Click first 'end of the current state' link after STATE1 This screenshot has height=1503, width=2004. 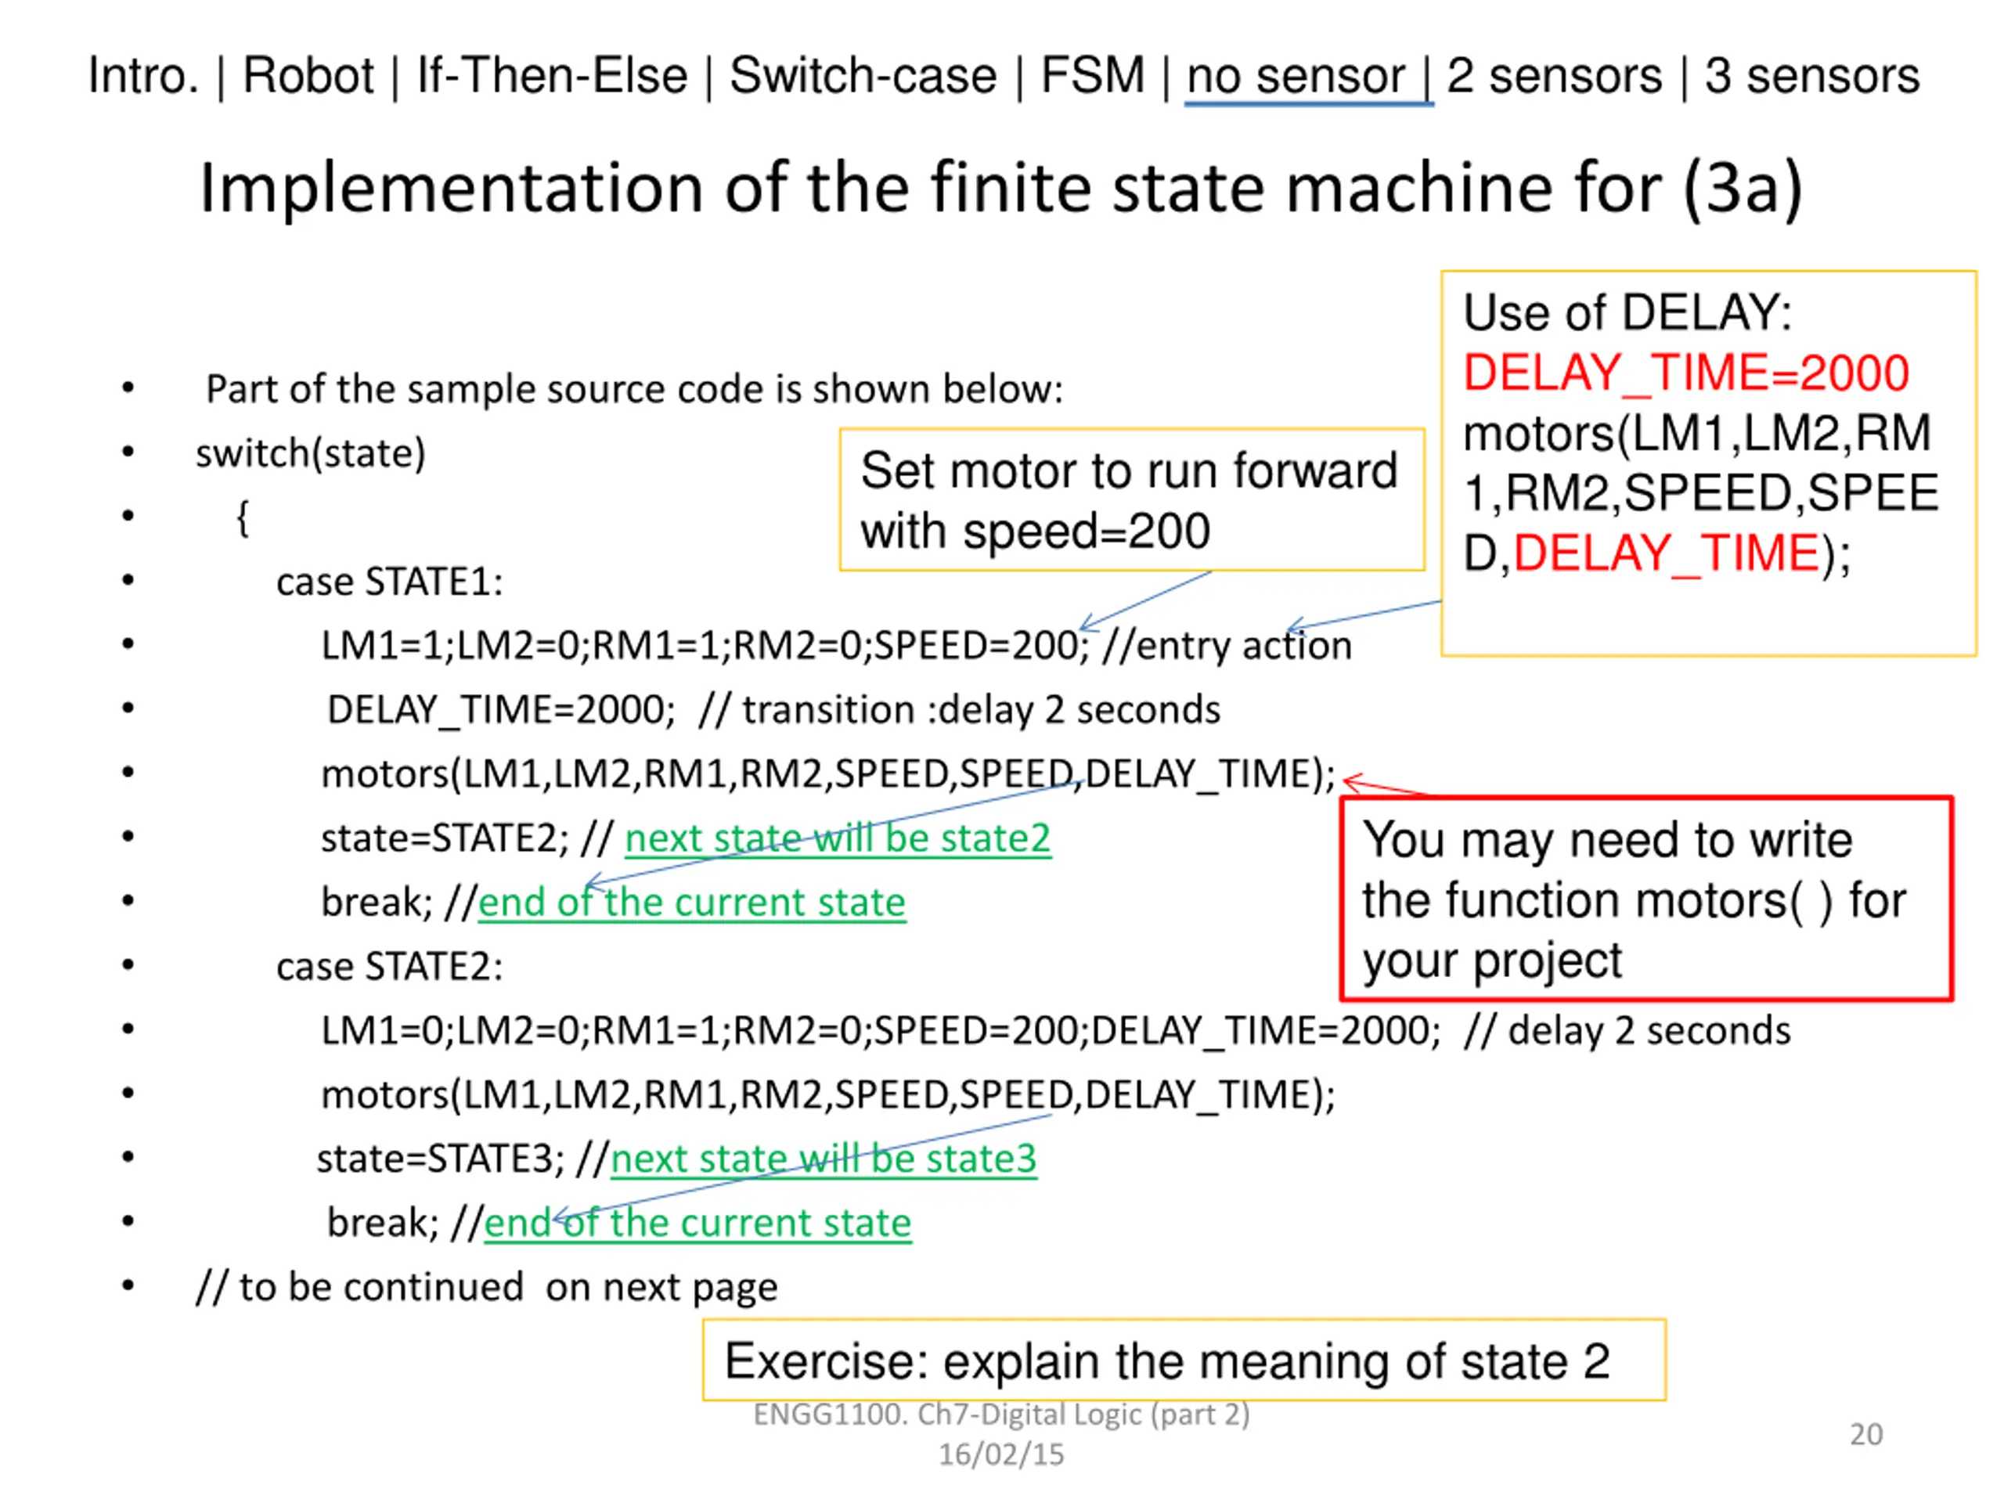pos(691,903)
